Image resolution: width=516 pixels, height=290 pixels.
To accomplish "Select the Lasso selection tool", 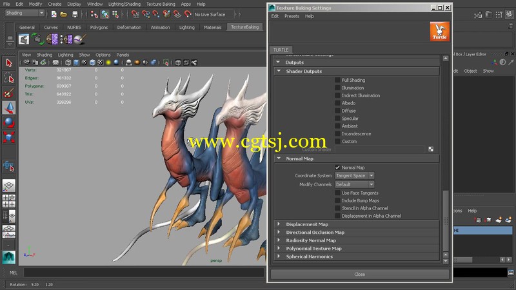I will (9, 78).
